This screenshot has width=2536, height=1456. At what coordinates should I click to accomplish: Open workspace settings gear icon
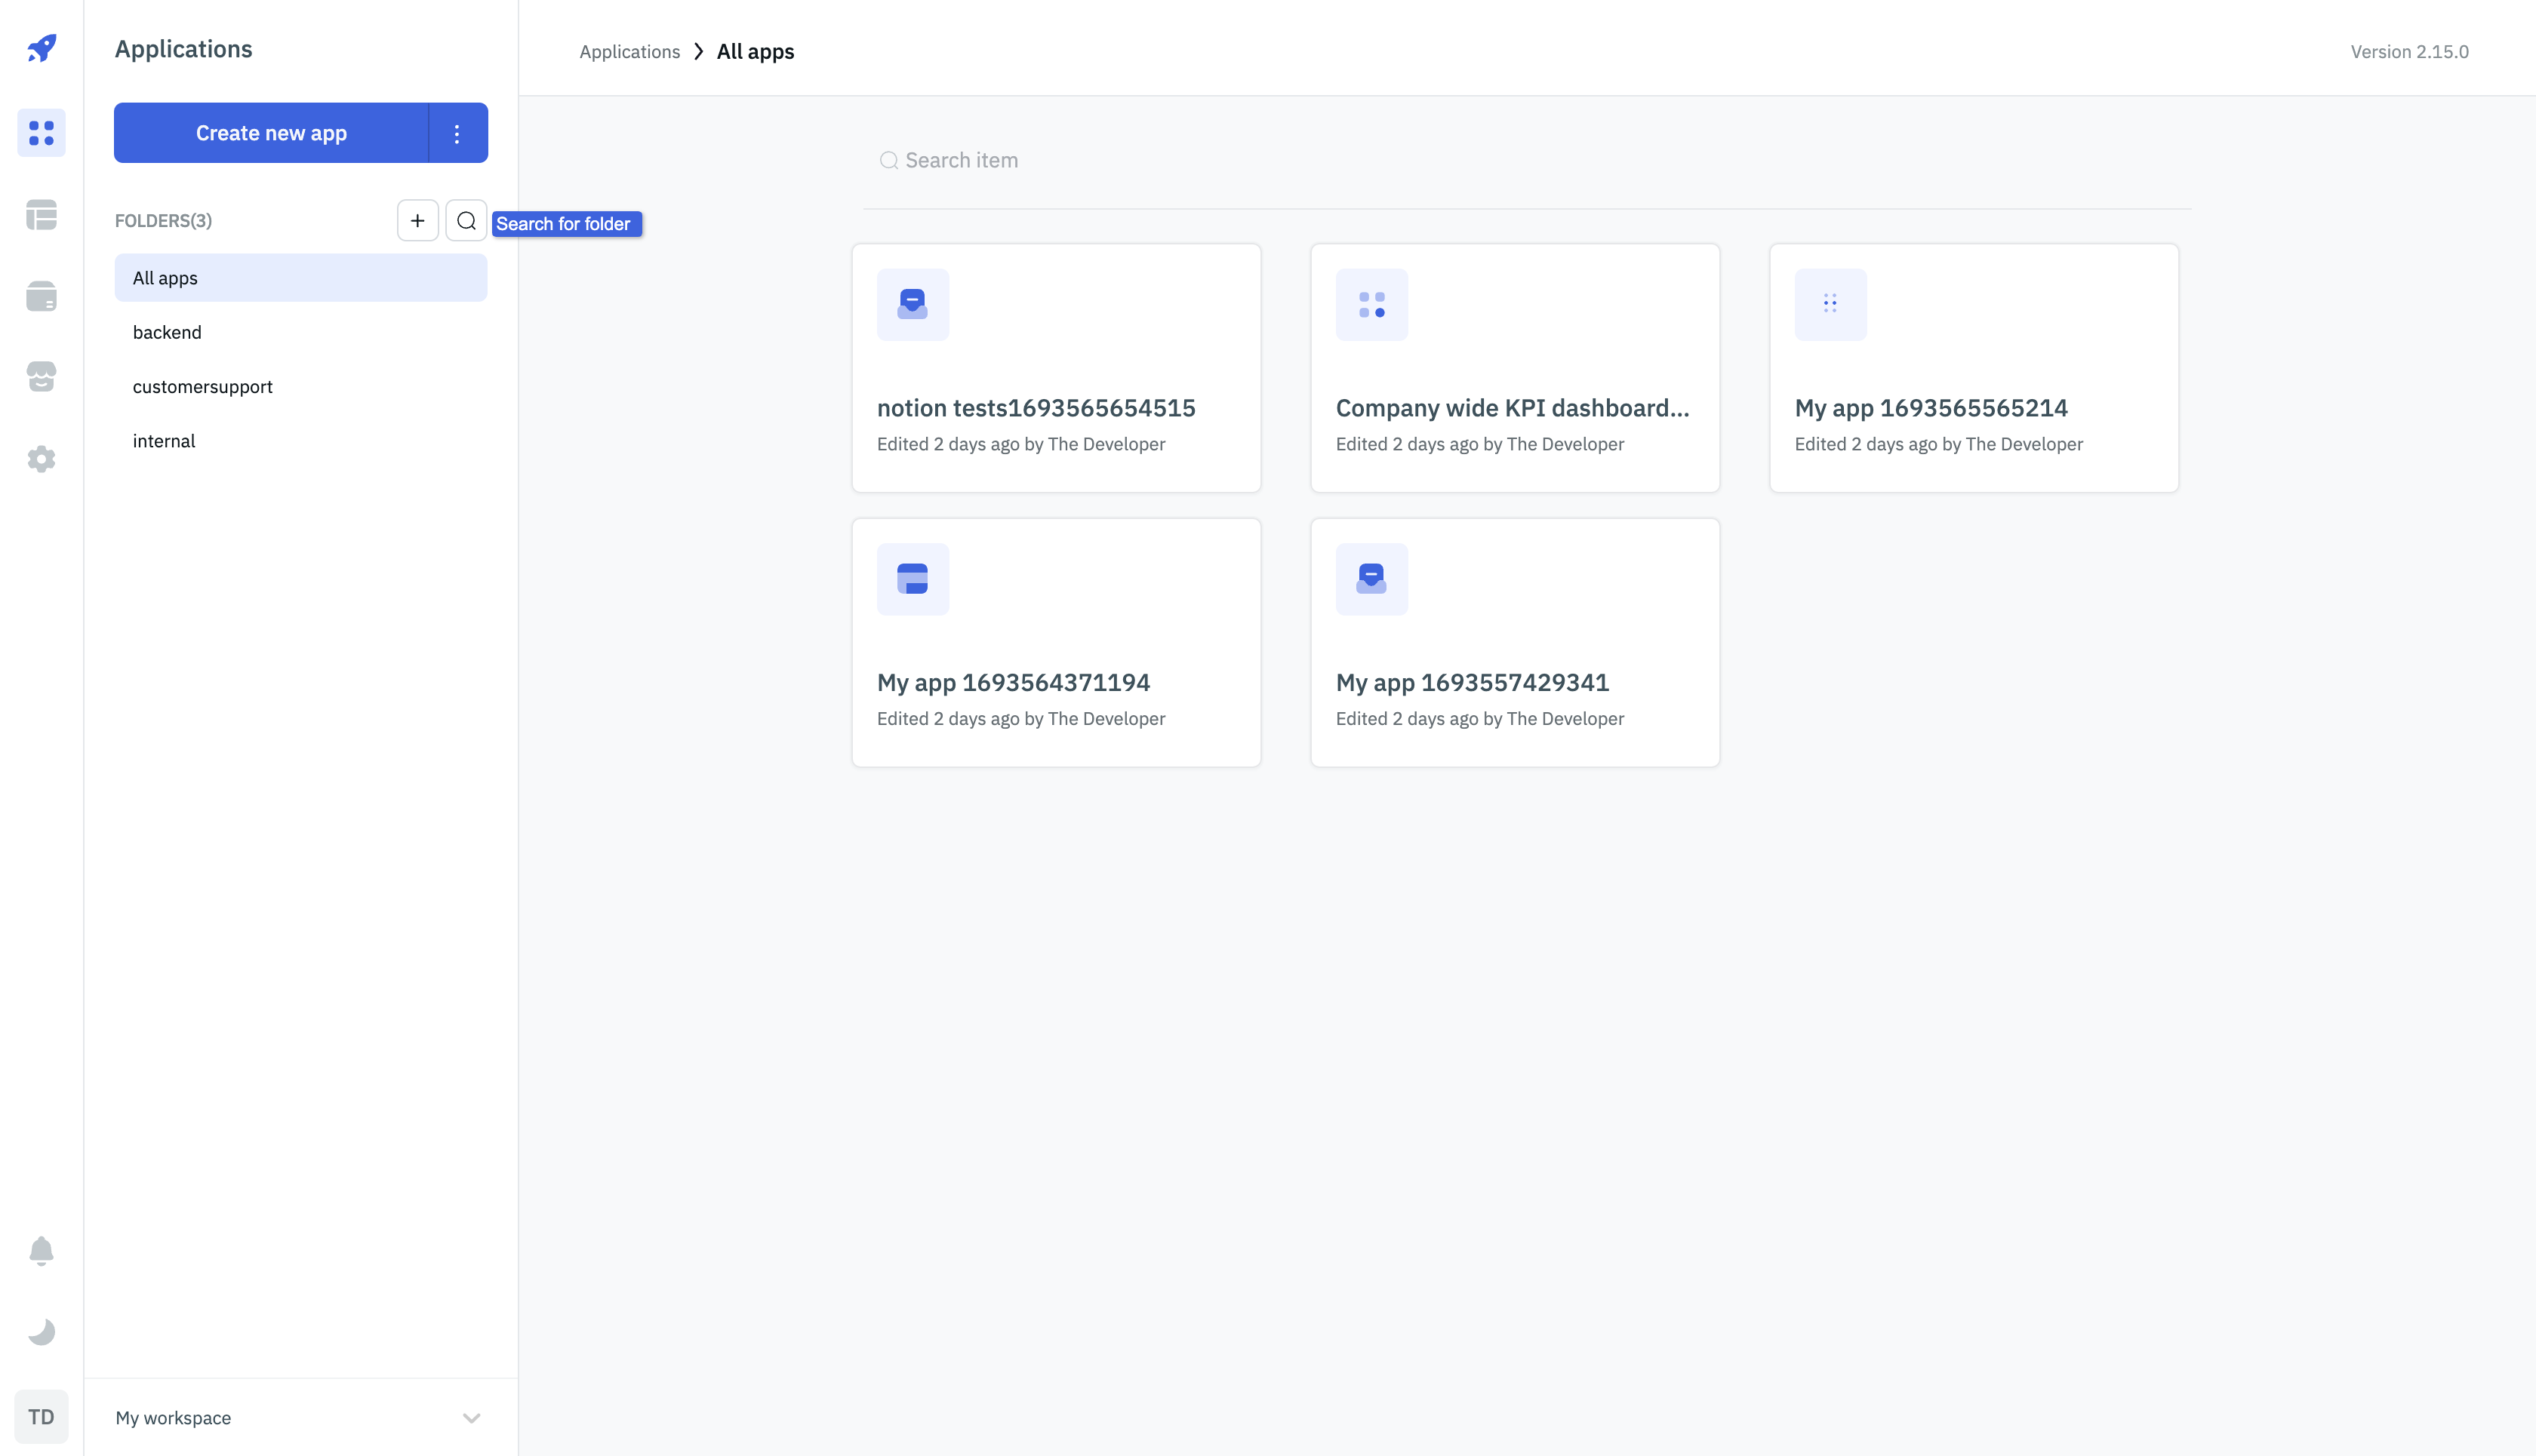click(41, 459)
